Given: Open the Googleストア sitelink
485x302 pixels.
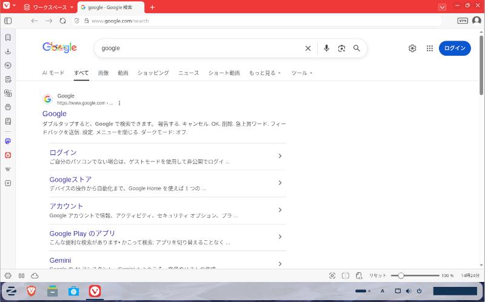Looking at the screenshot, I should (x=70, y=179).
